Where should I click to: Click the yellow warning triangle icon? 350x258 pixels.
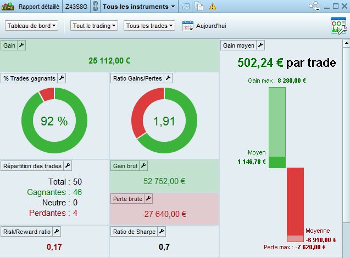pyautogui.click(x=213, y=6)
